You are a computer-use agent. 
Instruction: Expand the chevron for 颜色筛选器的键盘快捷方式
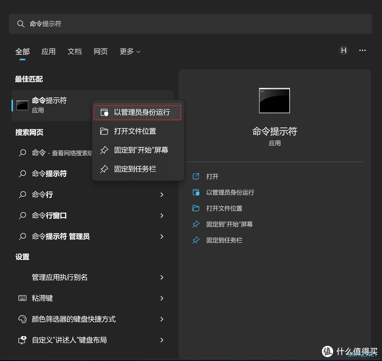pos(162,319)
